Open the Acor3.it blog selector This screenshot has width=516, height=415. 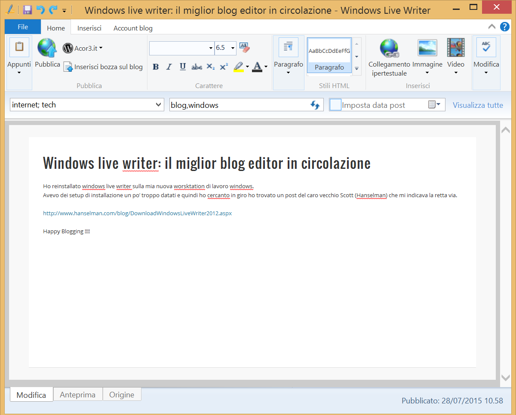click(83, 48)
